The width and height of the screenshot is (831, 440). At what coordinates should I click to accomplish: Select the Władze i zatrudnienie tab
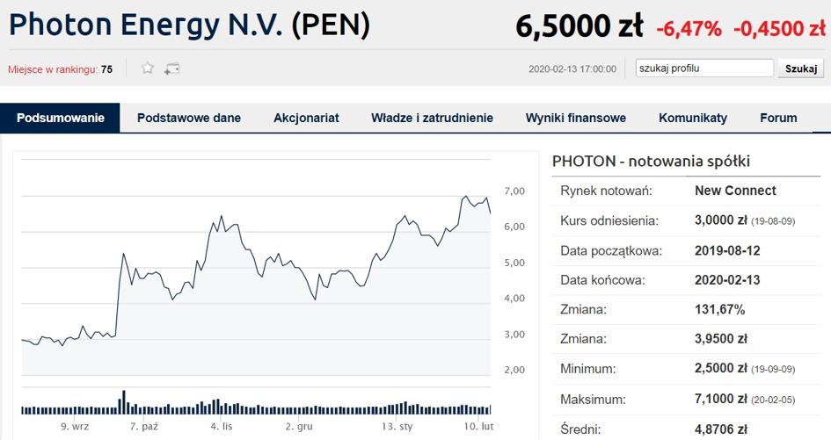tap(432, 118)
